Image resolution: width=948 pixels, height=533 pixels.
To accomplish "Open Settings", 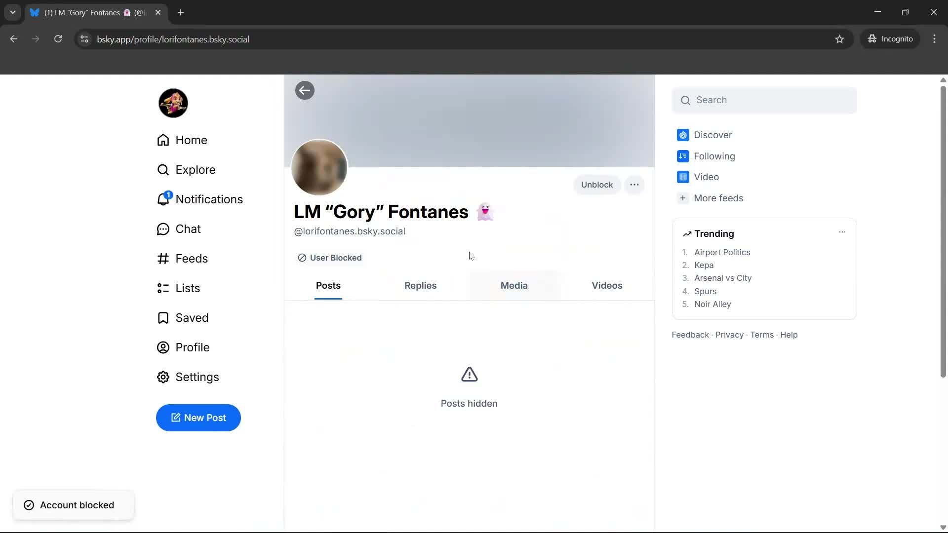I will 197,377.
